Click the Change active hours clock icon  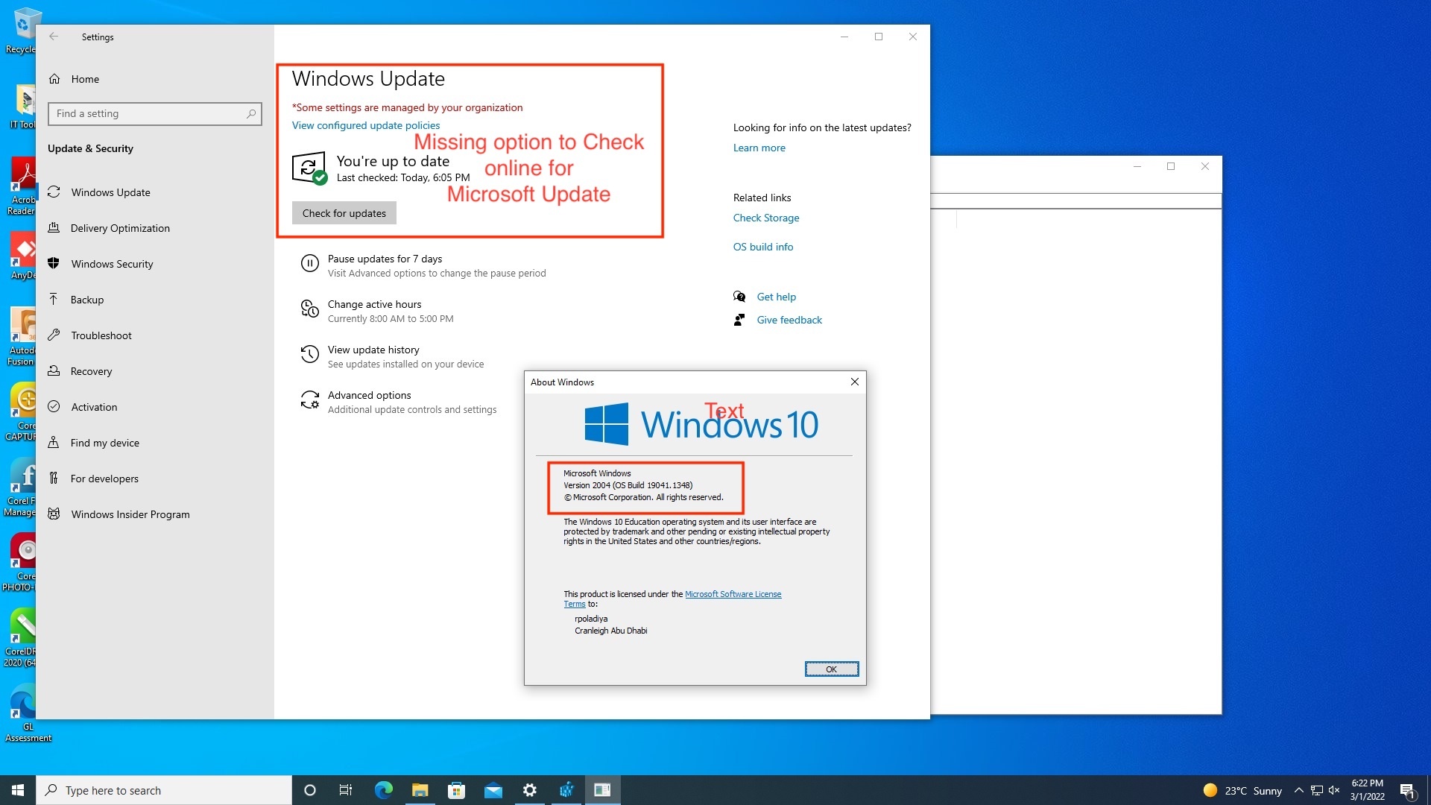(x=309, y=309)
